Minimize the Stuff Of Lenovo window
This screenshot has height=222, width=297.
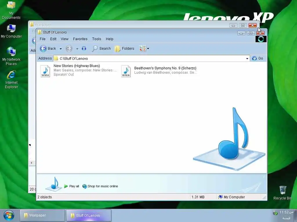click(241, 33)
